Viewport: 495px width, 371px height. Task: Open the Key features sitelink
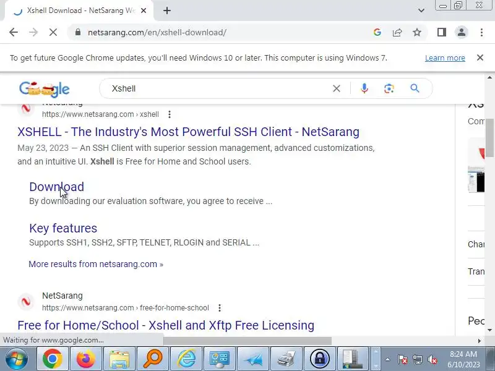63,228
